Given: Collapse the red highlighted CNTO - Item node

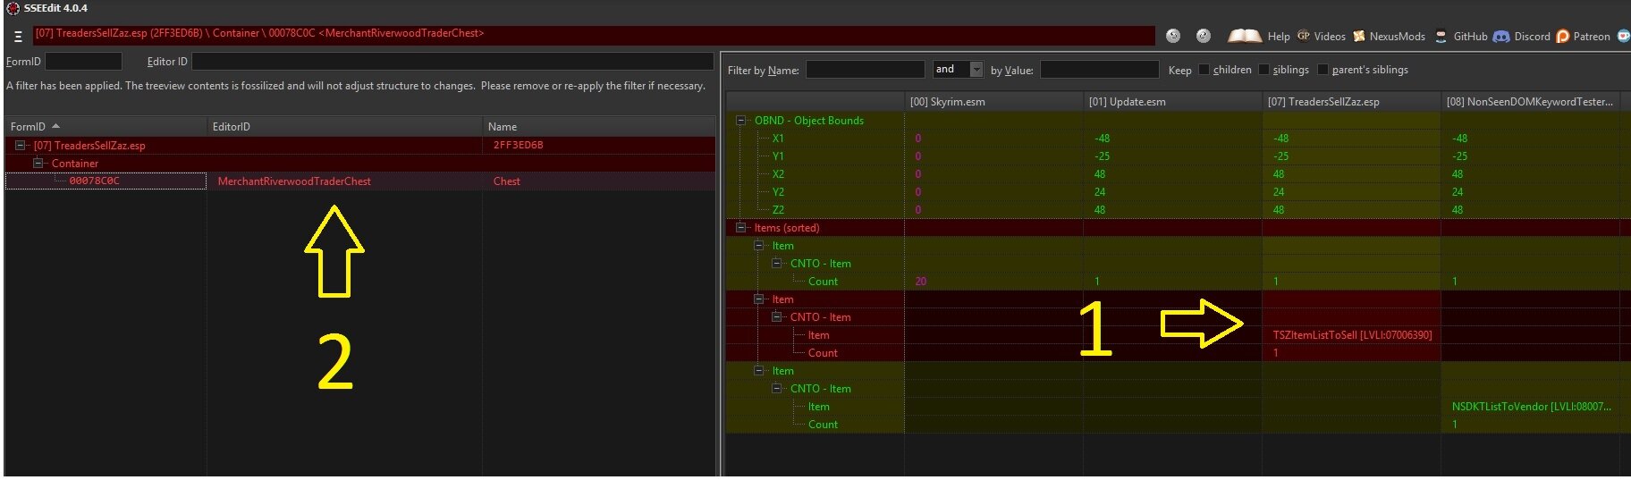Looking at the screenshot, I should 777,316.
